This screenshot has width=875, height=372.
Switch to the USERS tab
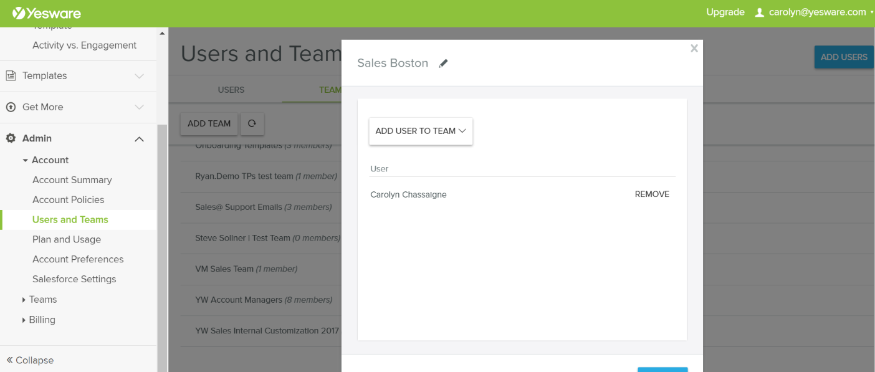tap(231, 90)
